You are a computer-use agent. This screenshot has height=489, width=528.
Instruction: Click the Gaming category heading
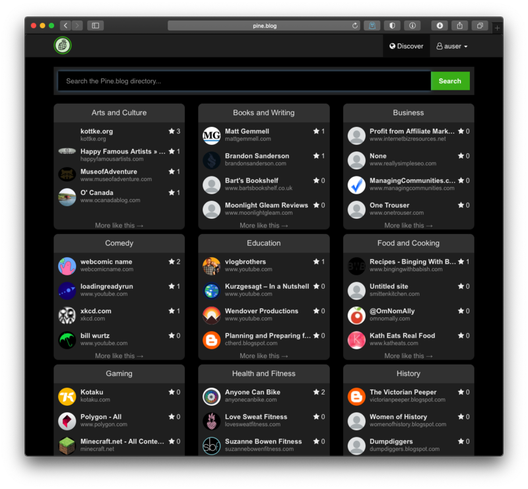click(x=119, y=373)
